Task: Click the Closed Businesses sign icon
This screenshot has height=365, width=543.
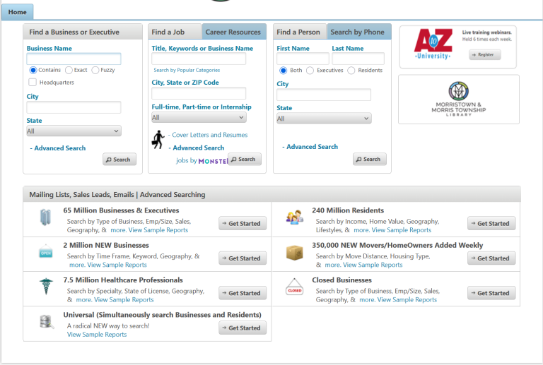Action: [294, 287]
